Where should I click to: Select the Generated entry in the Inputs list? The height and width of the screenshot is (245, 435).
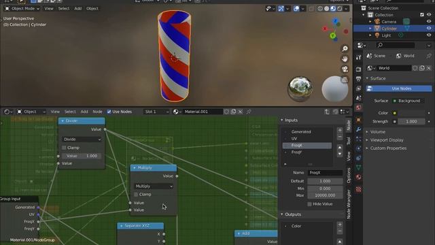307,131
